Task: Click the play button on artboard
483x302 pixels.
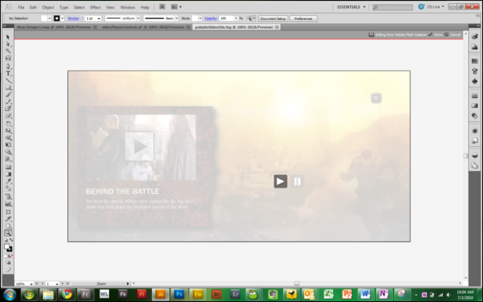Action: point(280,181)
